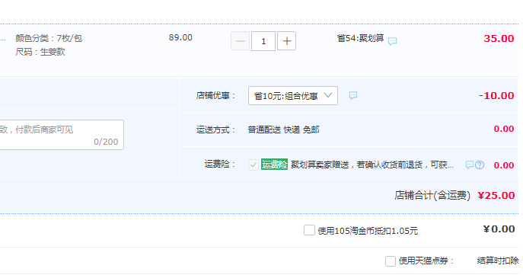Screen dimensions: 523x275
Task: Click the green 运费险 badge
Action: click(x=274, y=165)
